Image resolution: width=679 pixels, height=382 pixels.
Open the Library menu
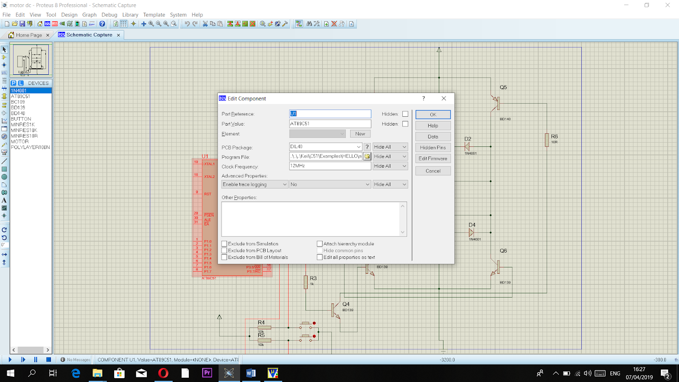tap(130, 14)
